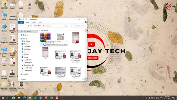
Task: Click File Explorer taskbar icon
Action: click(30, 98)
